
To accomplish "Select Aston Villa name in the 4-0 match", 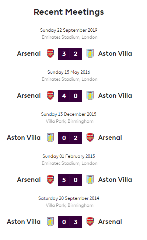I will (x=115, y=95).
